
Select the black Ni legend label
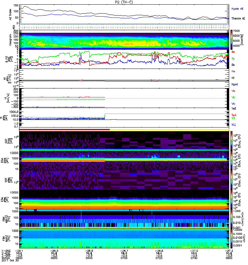233,78
